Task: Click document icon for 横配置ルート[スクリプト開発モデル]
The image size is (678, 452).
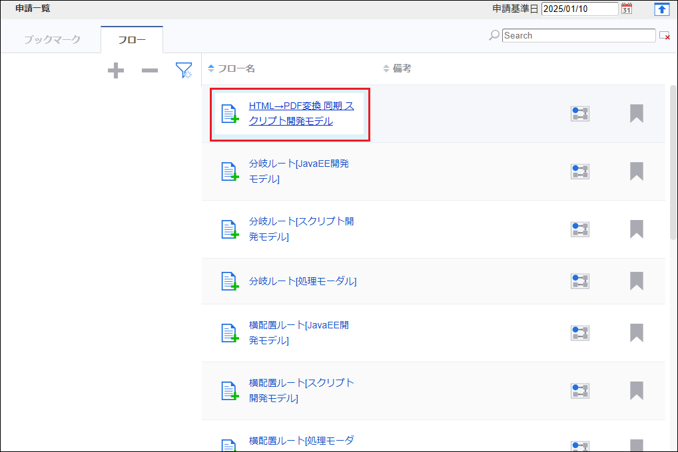Action: 230,391
